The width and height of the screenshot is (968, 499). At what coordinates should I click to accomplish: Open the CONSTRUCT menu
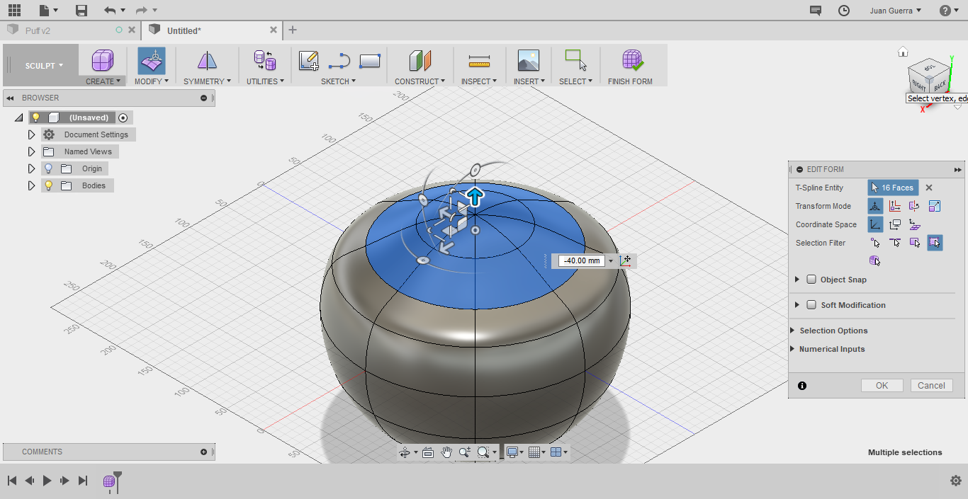[420, 81]
